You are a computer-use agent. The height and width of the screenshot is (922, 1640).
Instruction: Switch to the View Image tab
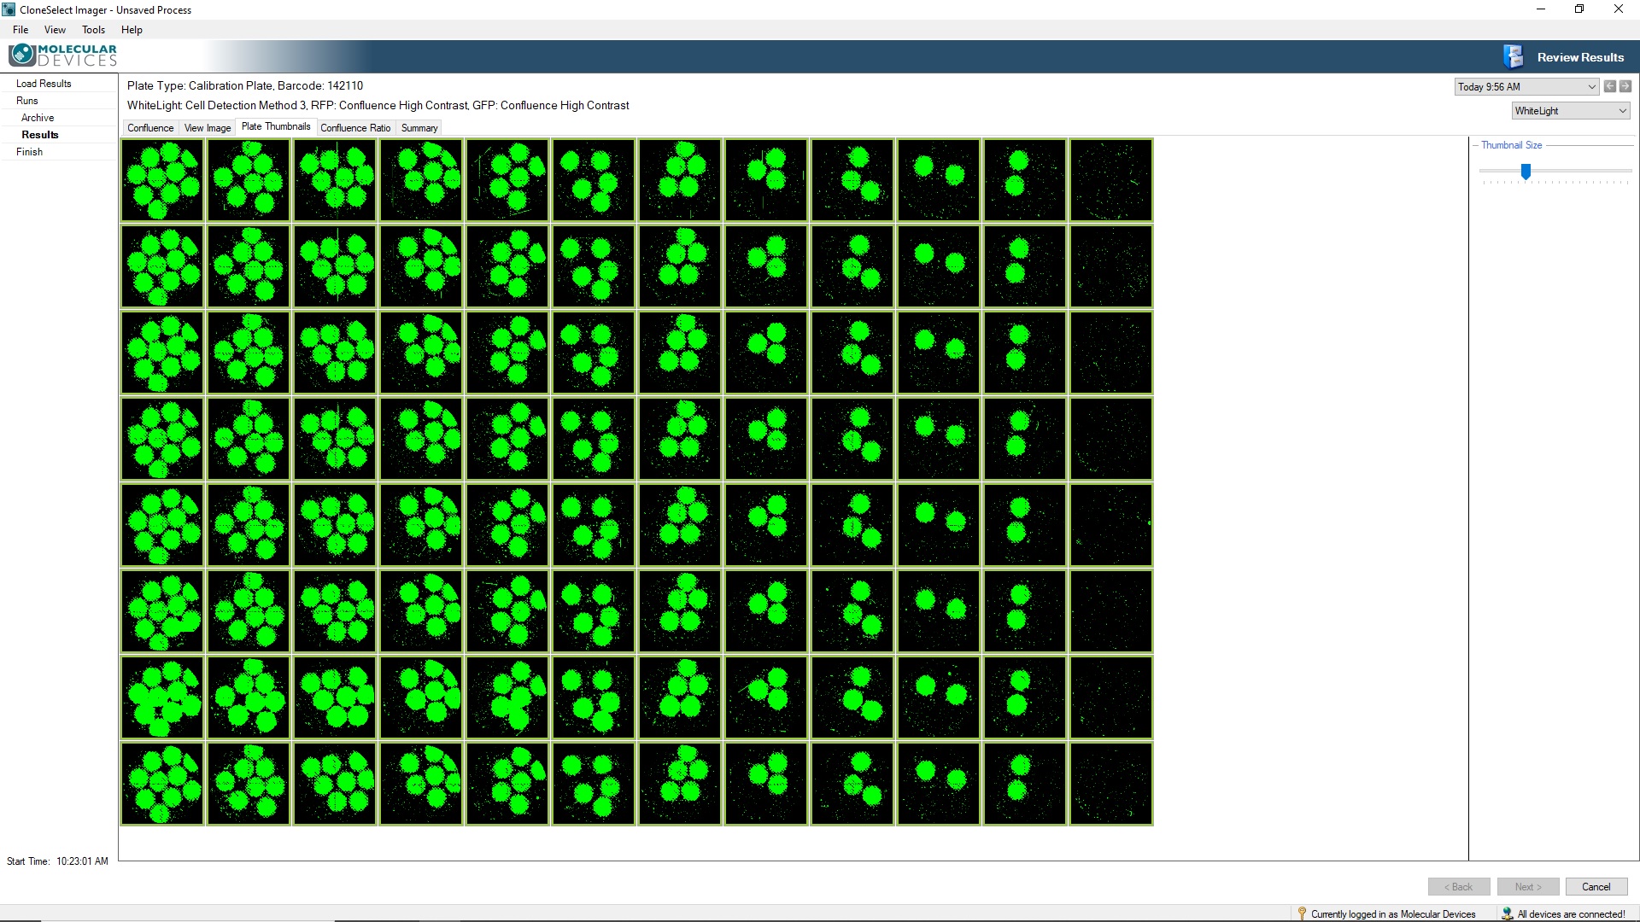pos(208,127)
